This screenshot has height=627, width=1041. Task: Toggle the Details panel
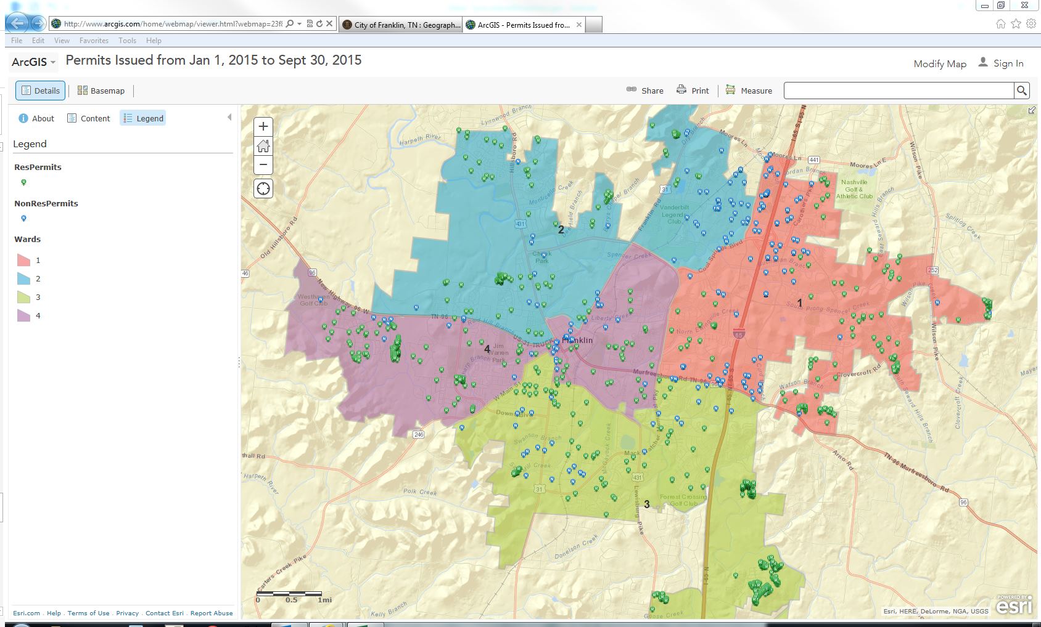point(41,91)
